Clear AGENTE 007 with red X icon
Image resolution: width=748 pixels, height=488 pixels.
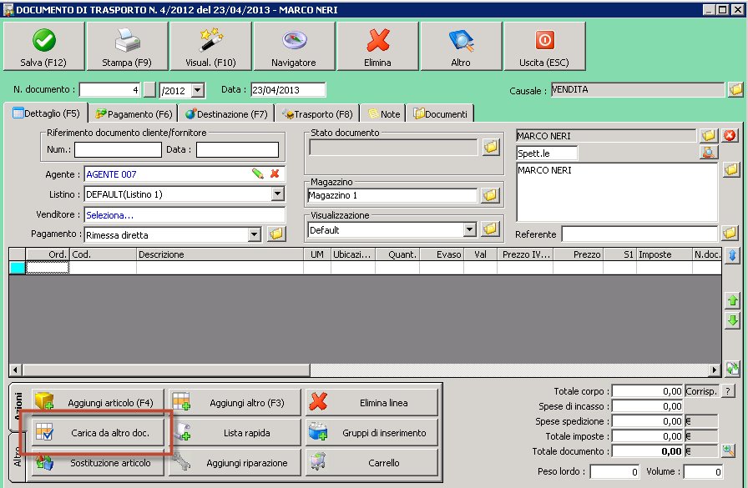click(x=275, y=174)
